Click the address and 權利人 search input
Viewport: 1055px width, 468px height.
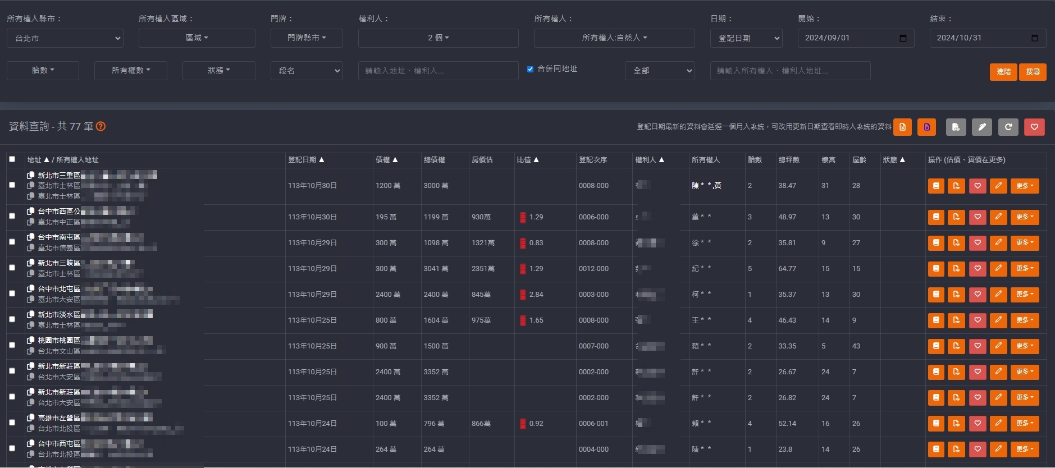click(x=438, y=71)
